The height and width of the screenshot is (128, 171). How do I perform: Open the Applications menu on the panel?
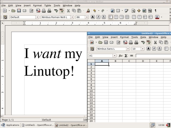[10, 125]
